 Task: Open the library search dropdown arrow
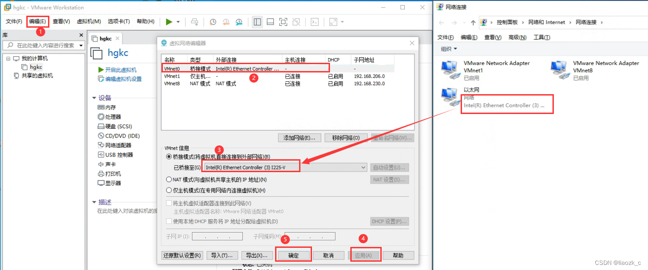tap(81, 45)
